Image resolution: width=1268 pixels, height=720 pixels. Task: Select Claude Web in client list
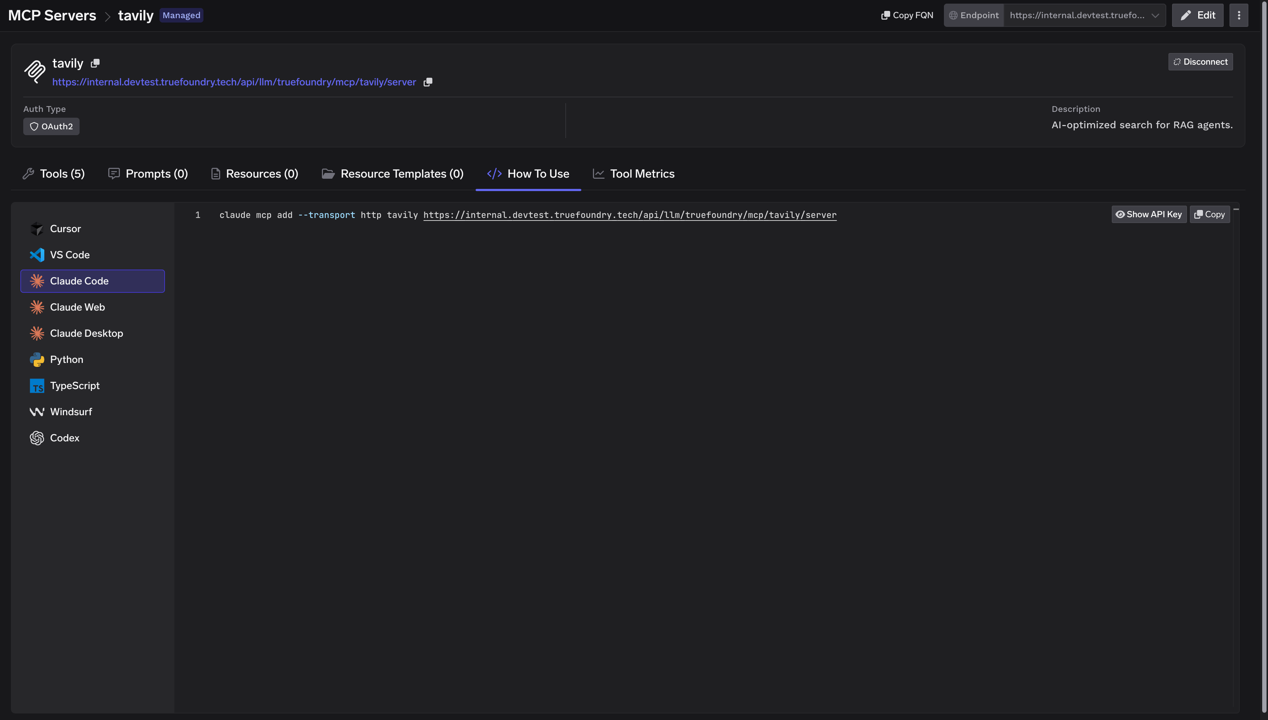coord(93,308)
